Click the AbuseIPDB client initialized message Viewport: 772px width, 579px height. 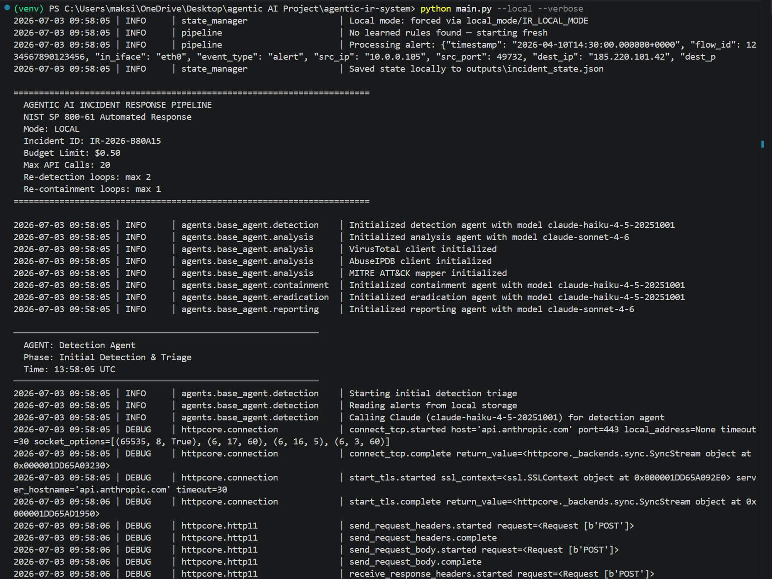pyautogui.click(x=420, y=261)
